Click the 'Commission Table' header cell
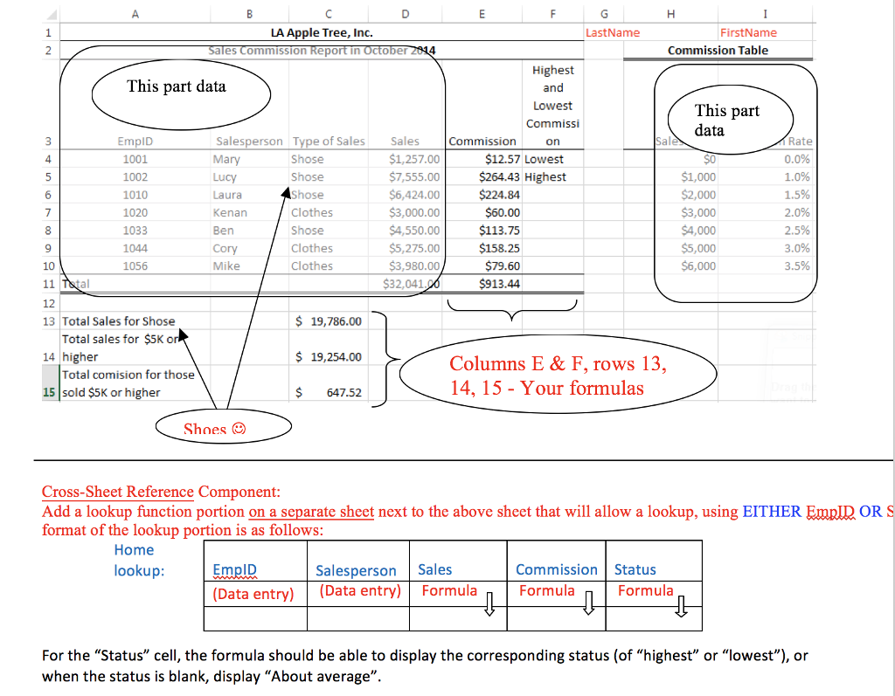 point(718,50)
